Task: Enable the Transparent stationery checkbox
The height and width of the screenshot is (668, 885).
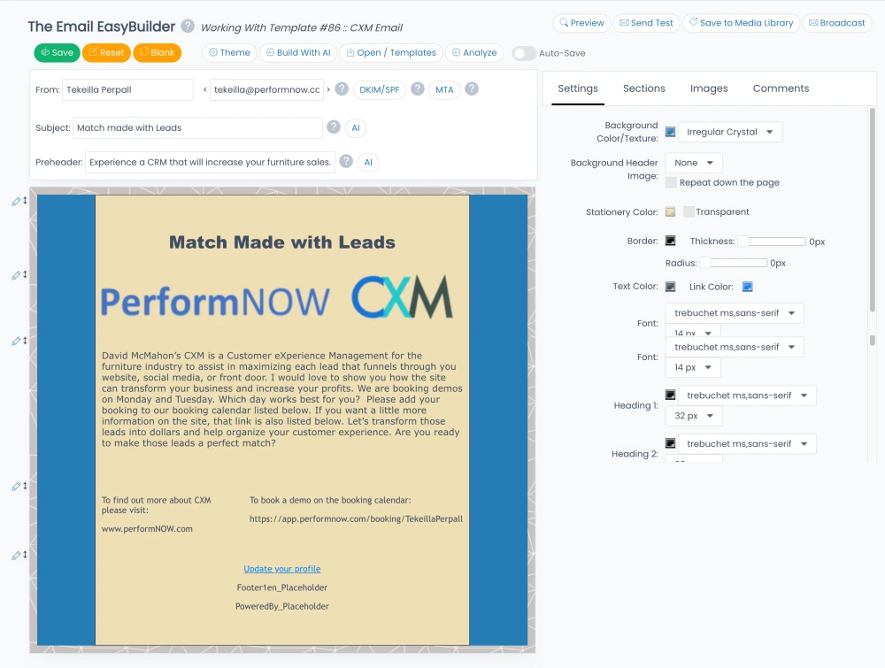Action: click(689, 212)
